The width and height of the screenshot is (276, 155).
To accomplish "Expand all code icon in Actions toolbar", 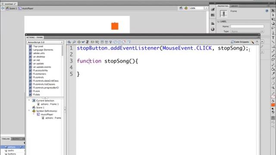I will [x=110, y=42].
